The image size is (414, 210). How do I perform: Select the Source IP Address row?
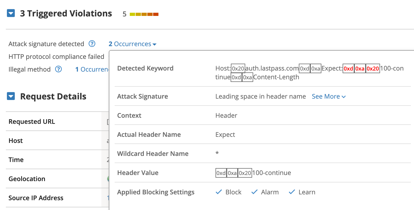tap(36, 198)
